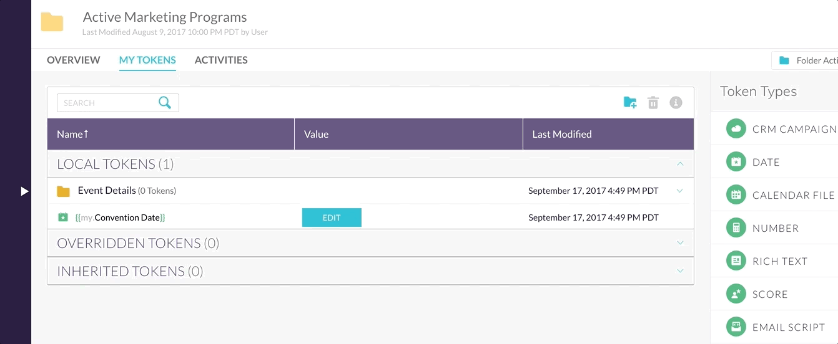Collapse the Local Tokens section
The image size is (838, 344).
coord(680,164)
